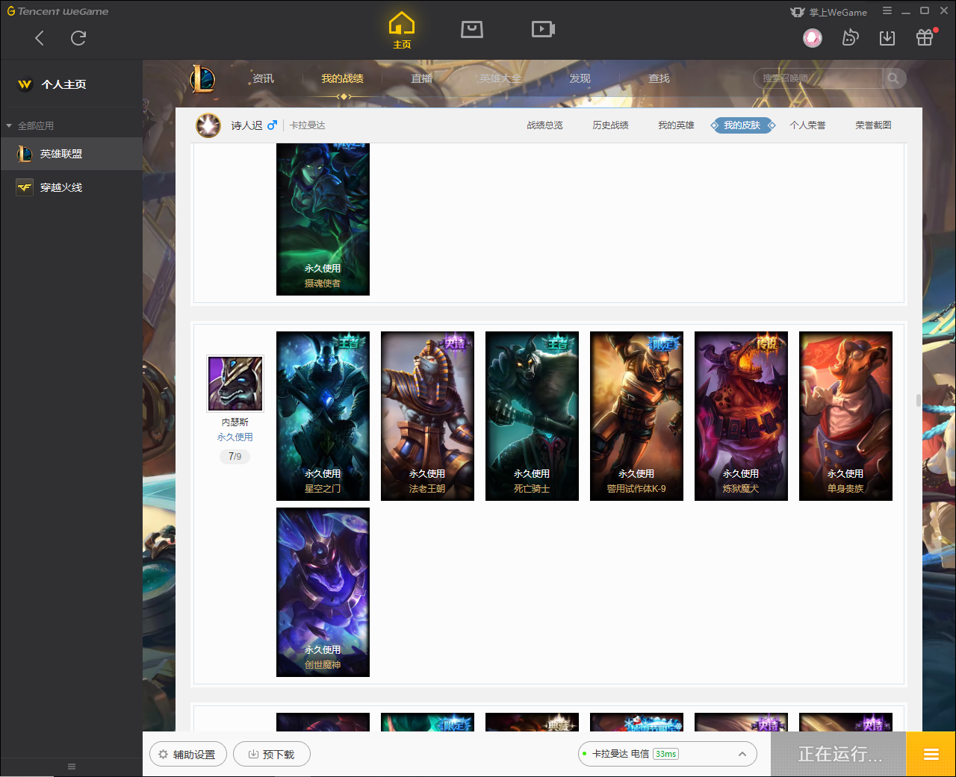This screenshot has height=777, width=956.
Task: Click the 卡拉曼达 server label beside name
Action: [x=308, y=125]
